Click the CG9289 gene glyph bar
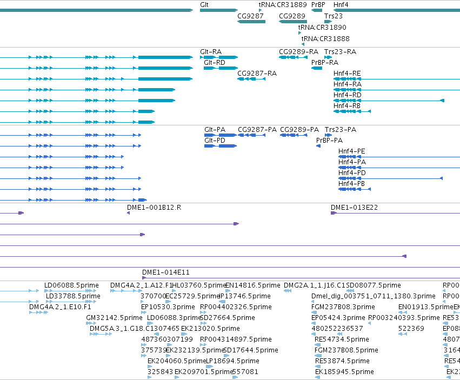 (293, 22)
